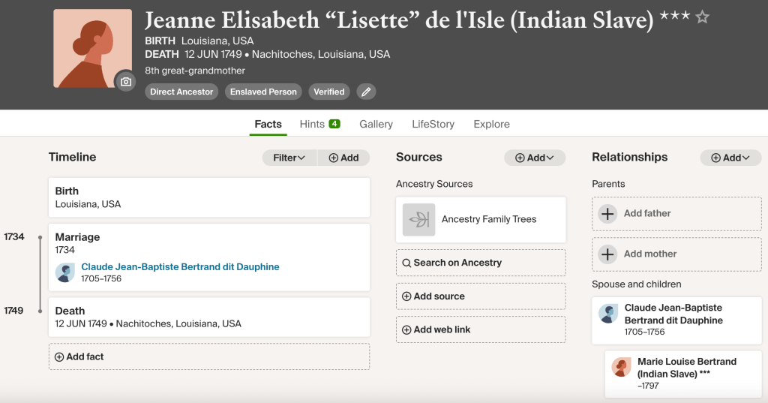Switch to the Hints tab
This screenshot has width=768, height=403.
[319, 124]
